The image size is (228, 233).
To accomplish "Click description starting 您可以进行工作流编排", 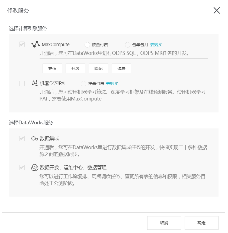I will tap(122, 180).
